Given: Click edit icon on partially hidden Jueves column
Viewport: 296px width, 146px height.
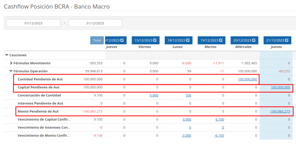Looking at the screenshot, I should click(122, 40).
